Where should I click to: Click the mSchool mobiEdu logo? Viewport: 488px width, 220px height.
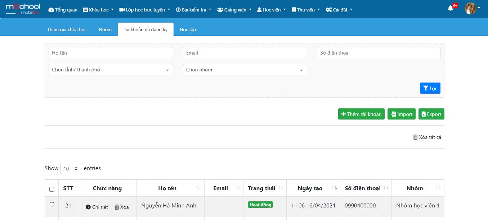(x=23, y=9)
